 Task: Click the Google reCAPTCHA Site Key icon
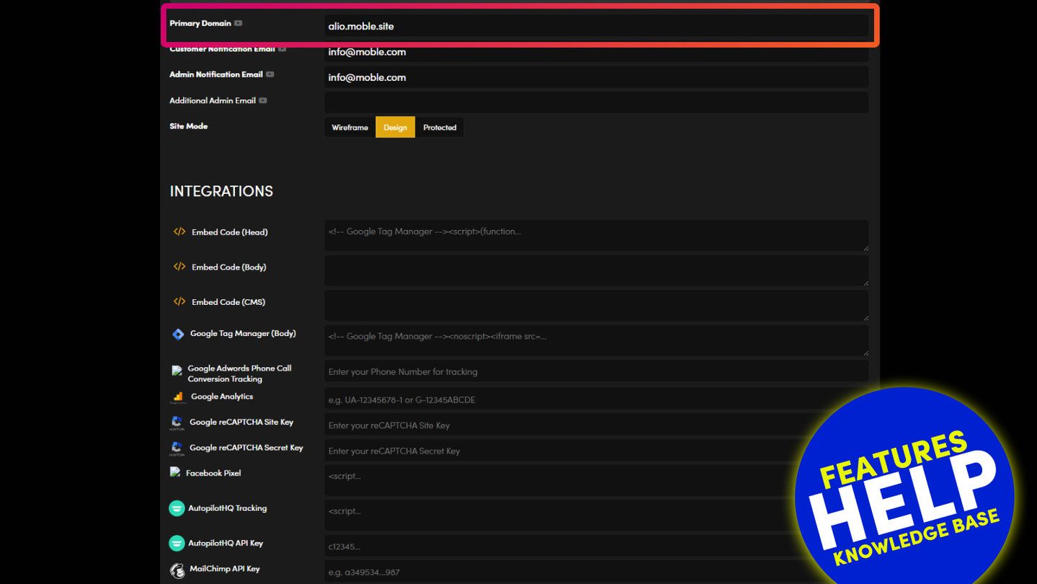(177, 422)
